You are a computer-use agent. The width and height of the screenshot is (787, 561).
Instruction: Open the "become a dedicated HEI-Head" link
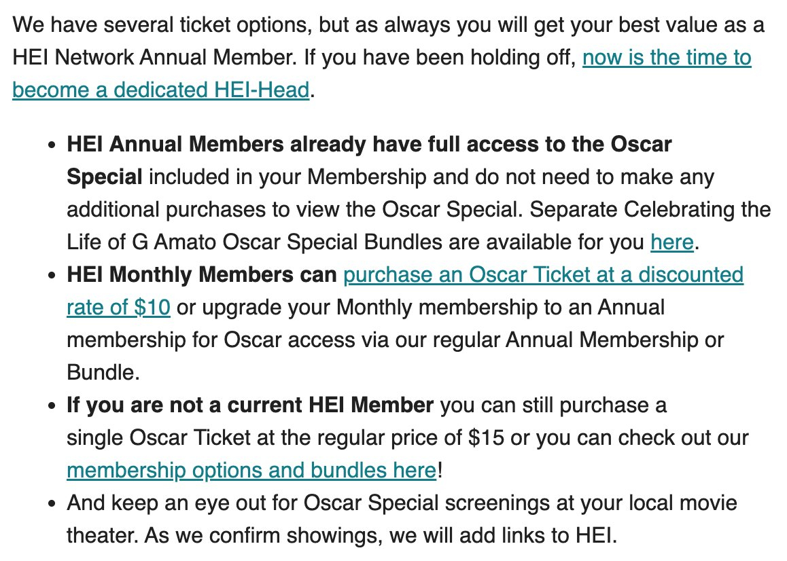[x=160, y=90]
